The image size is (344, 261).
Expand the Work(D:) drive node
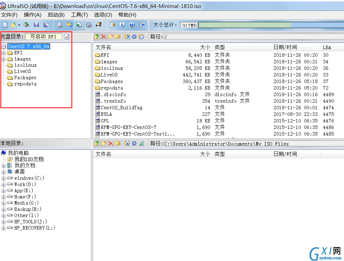pos(4,185)
